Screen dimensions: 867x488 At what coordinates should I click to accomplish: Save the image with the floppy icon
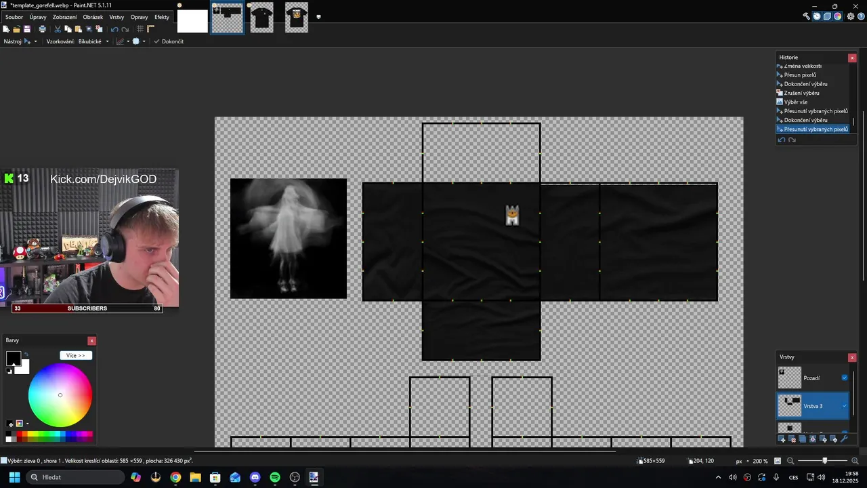tap(27, 29)
